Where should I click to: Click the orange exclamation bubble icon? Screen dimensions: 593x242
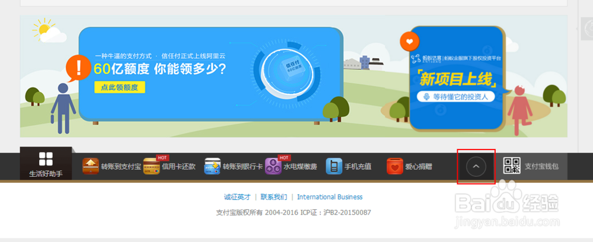click(x=78, y=68)
